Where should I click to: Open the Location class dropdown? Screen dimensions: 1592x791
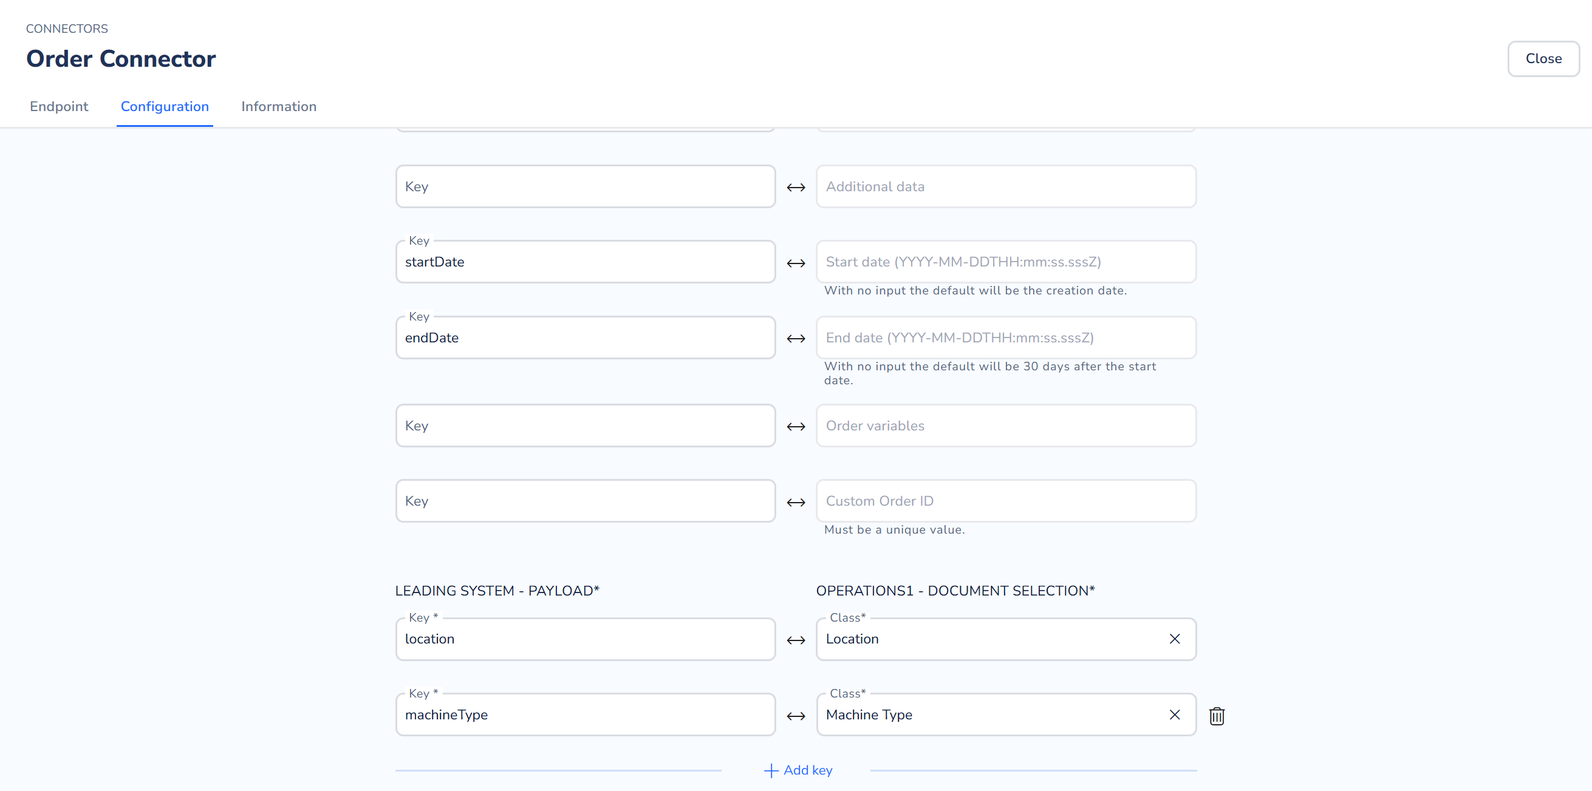(x=1005, y=639)
